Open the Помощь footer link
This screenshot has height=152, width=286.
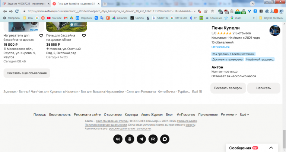pyautogui.click(x=39, y=114)
